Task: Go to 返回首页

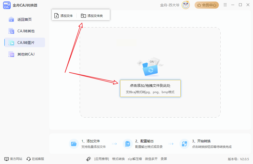Action: coord(25,19)
